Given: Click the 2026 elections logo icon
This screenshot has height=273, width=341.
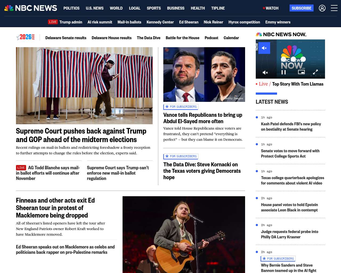Looking at the screenshot, I should pyautogui.click(x=26, y=37).
